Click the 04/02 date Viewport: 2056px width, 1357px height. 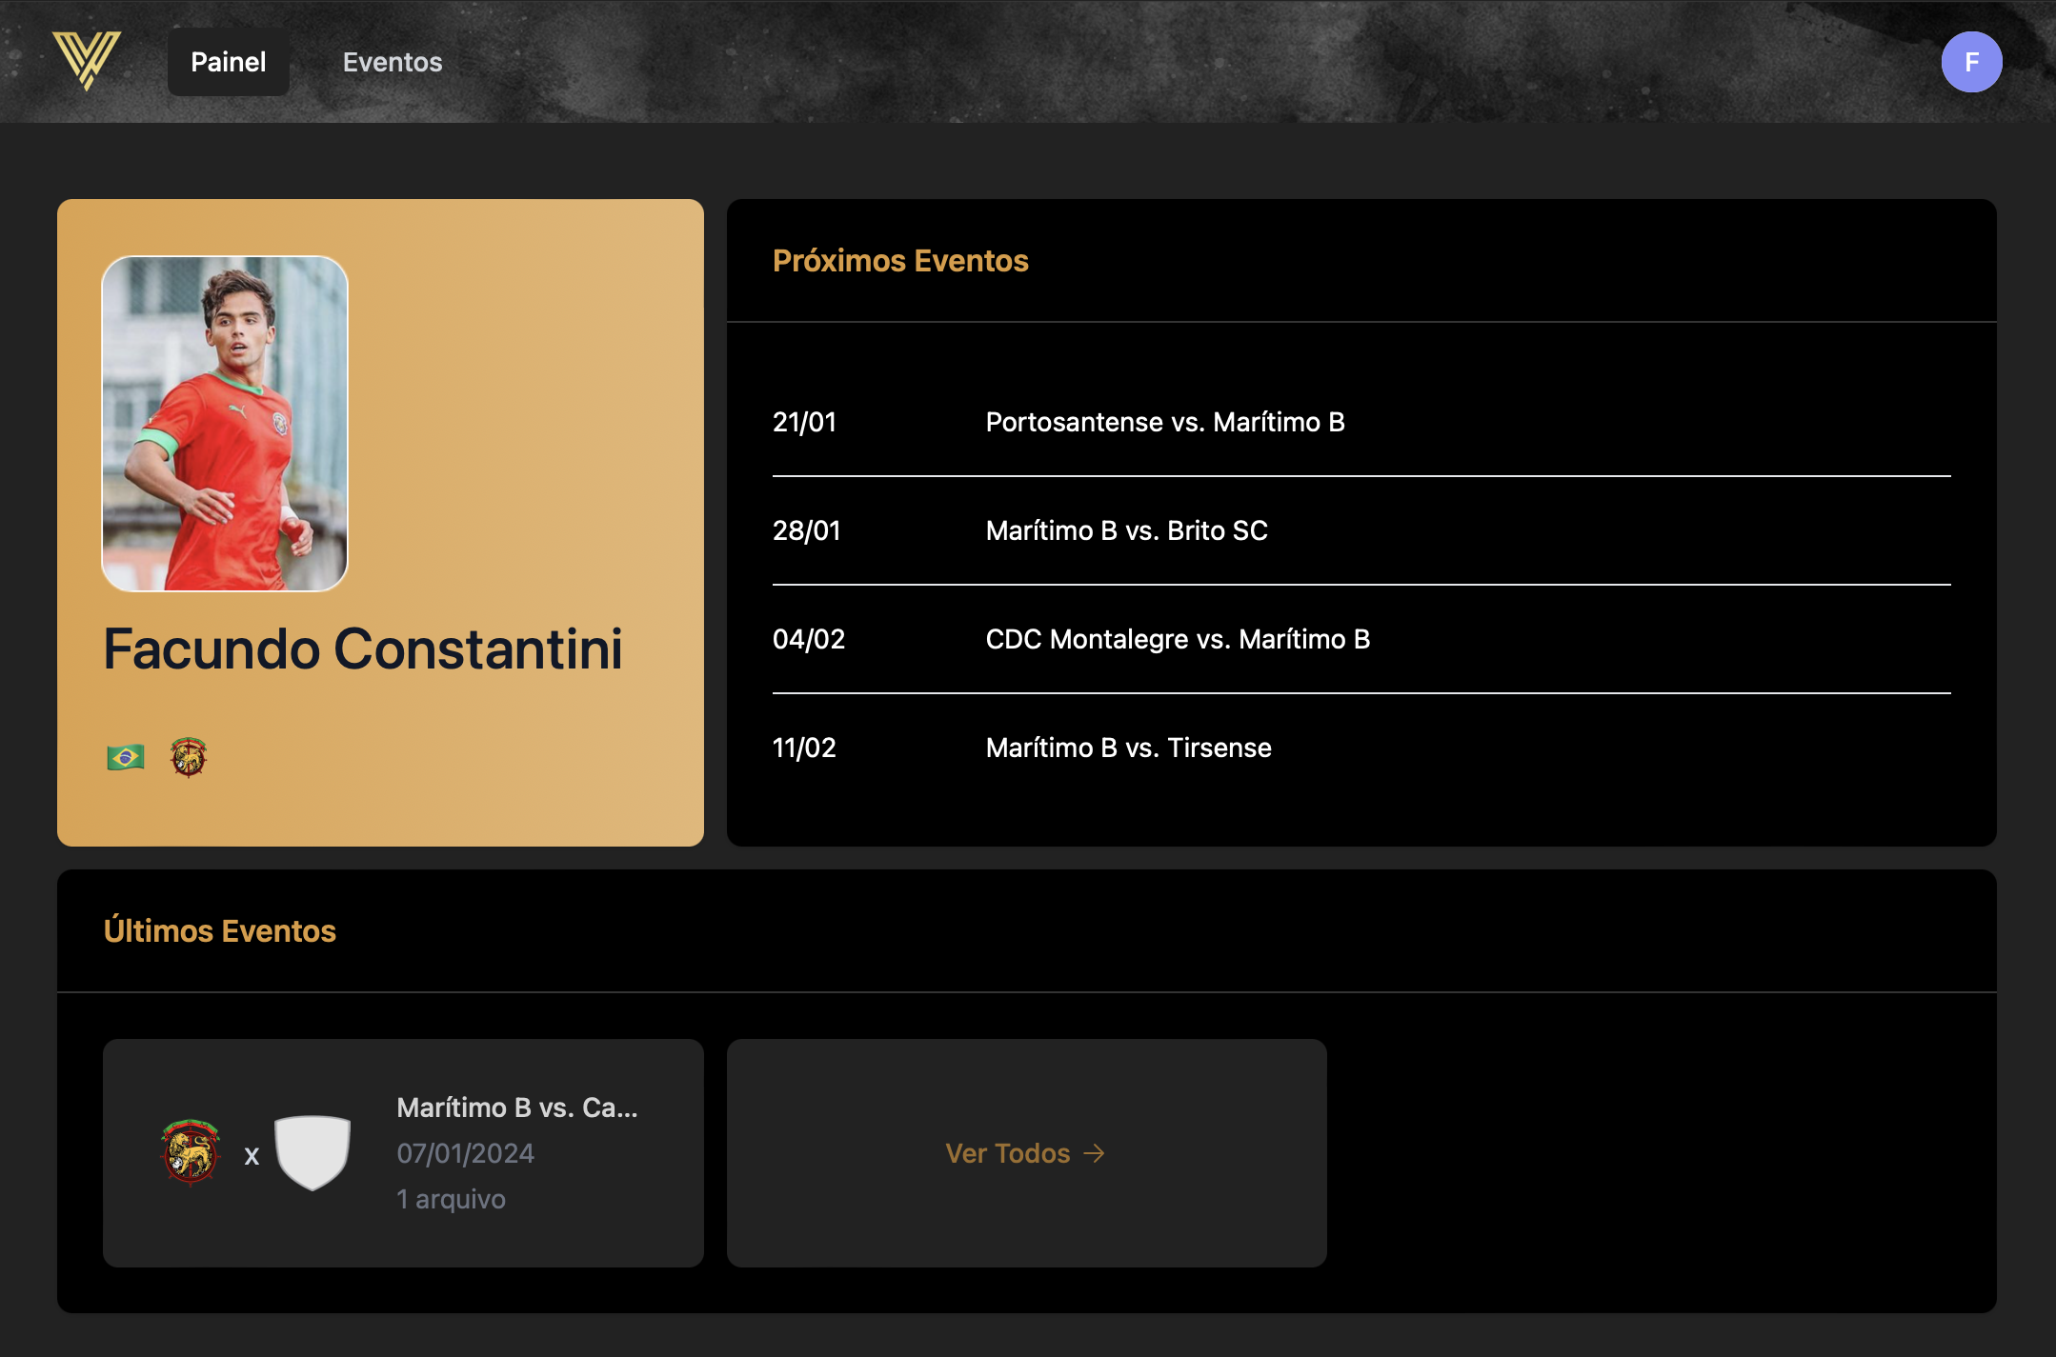pyautogui.click(x=809, y=639)
